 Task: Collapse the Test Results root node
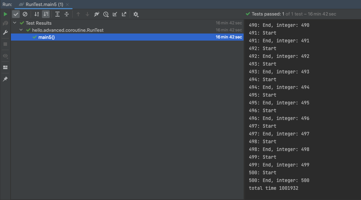pos(15,23)
